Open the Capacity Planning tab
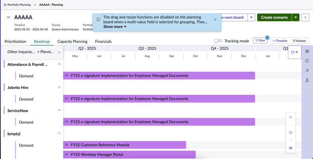Viewport: 313px width, 159px height. pyautogui.click(x=72, y=41)
